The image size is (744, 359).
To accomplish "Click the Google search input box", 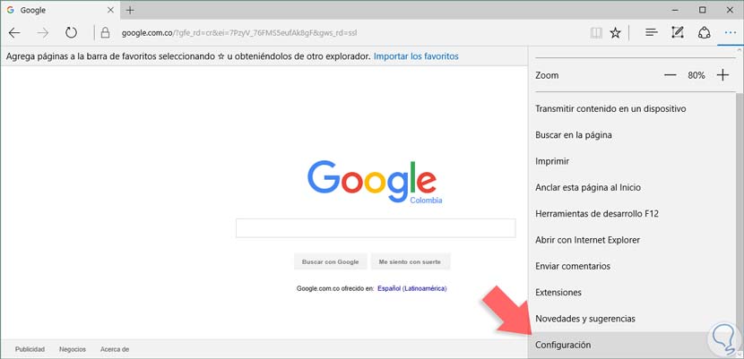I will coord(376,228).
